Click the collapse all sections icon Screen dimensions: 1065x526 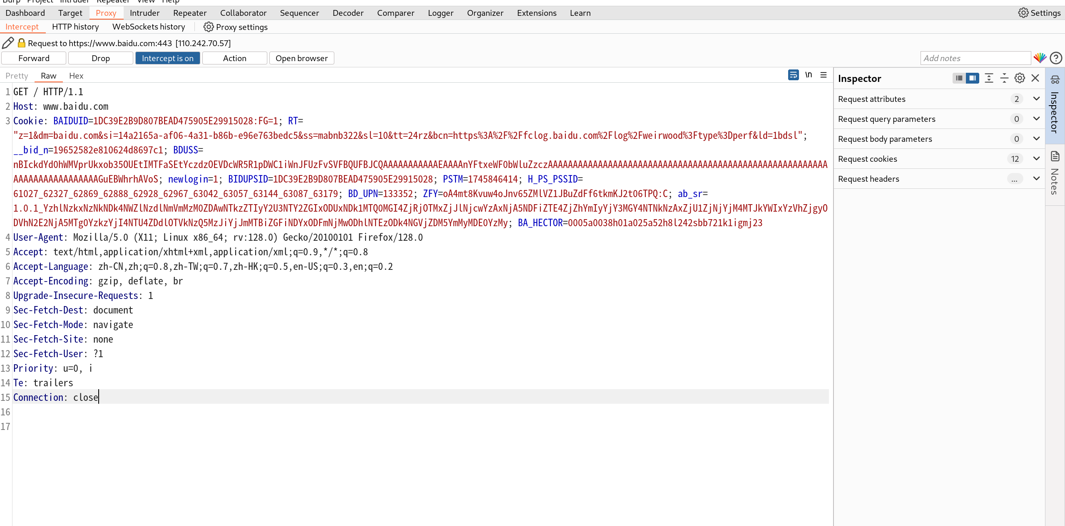tap(1004, 78)
